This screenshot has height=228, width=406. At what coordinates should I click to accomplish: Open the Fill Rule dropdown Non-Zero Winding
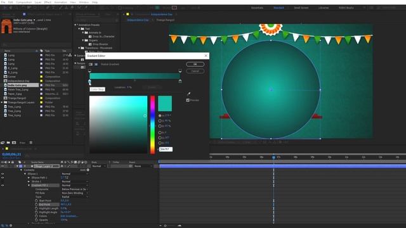75,193
